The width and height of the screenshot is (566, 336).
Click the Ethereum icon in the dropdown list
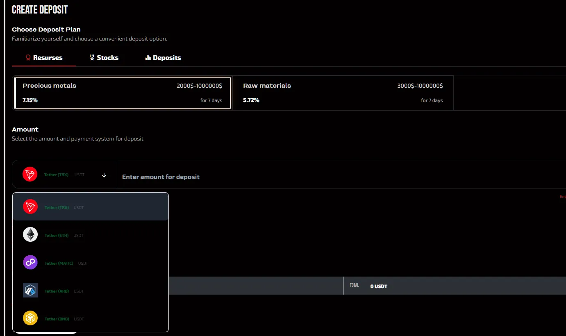(30, 234)
